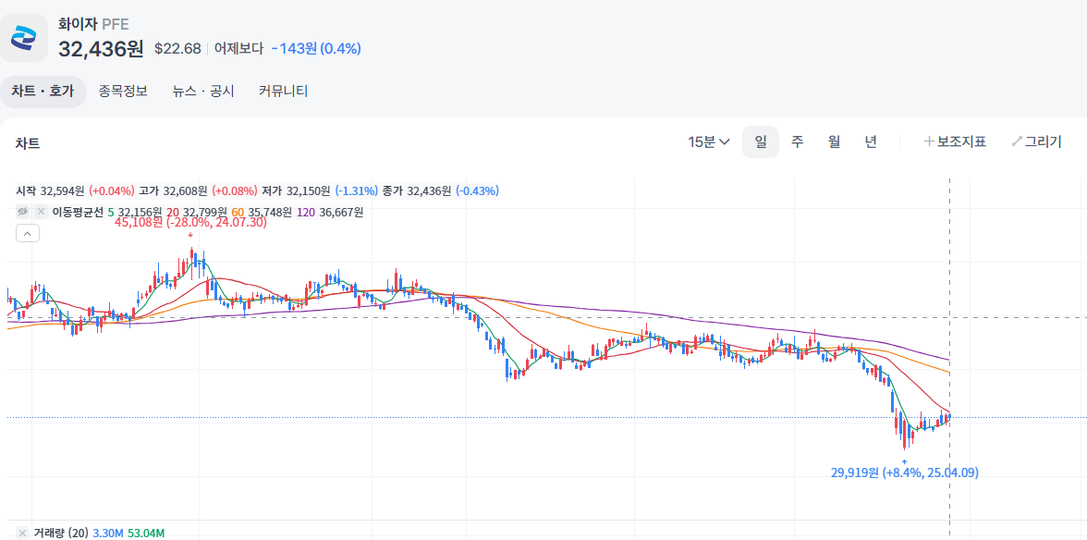Open the 종목정보 tab

pyautogui.click(x=124, y=92)
